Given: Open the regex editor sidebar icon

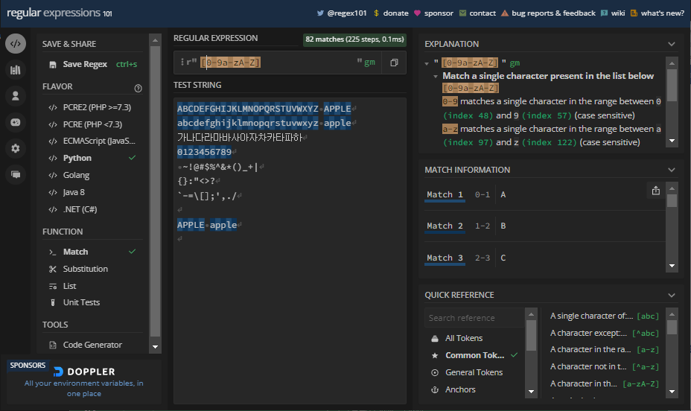Looking at the screenshot, I should pos(16,44).
